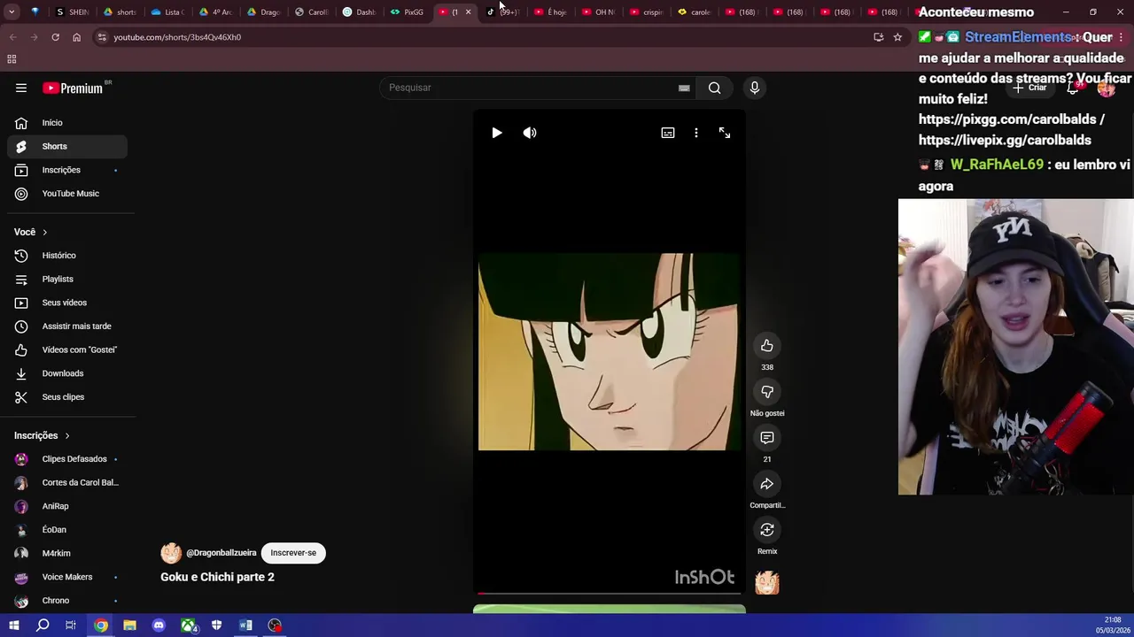
Task: Click the install app icon in address bar
Action: click(x=878, y=37)
